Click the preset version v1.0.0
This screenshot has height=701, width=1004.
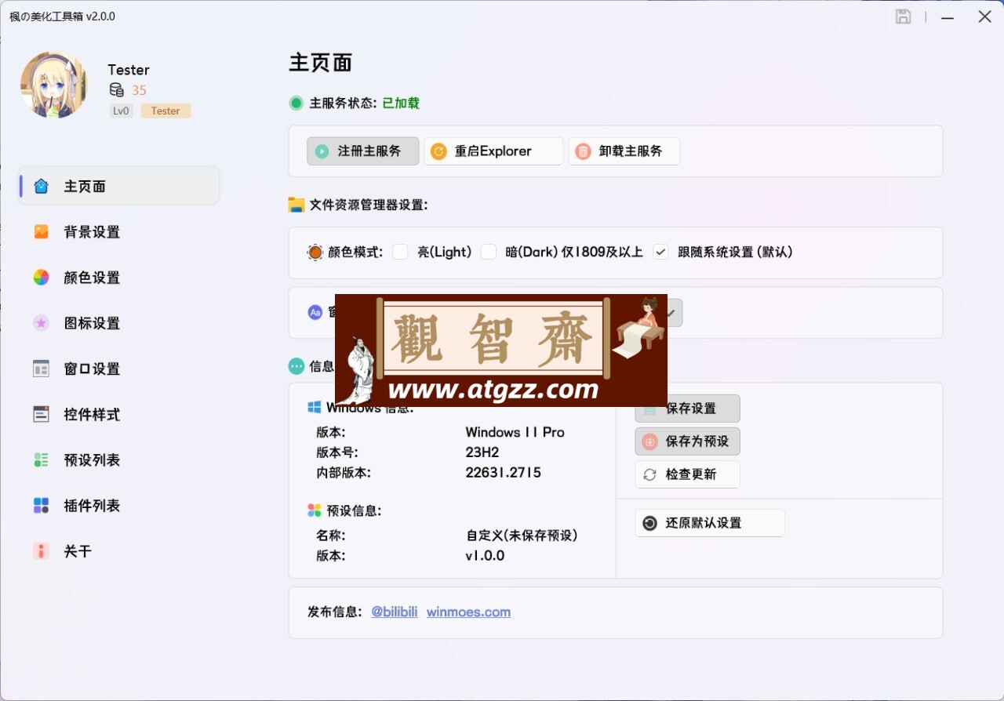tap(485, 556)
